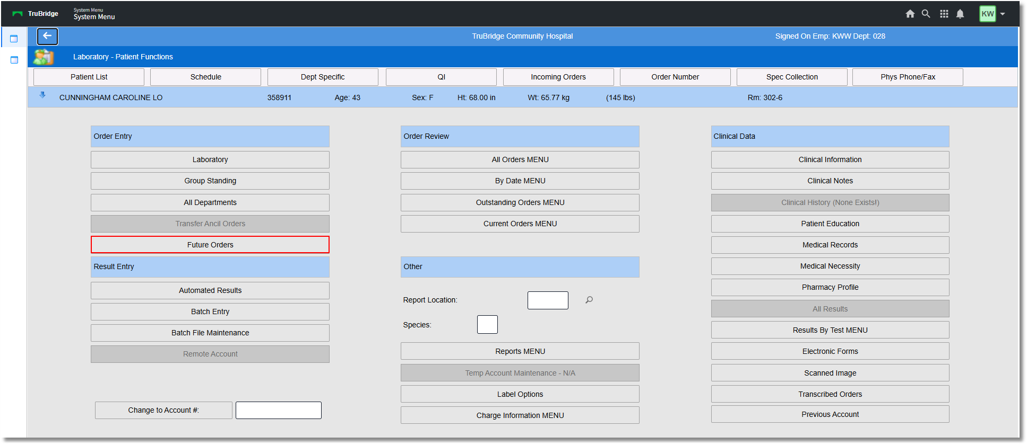Open the apps grid icon

coord(944,14)
